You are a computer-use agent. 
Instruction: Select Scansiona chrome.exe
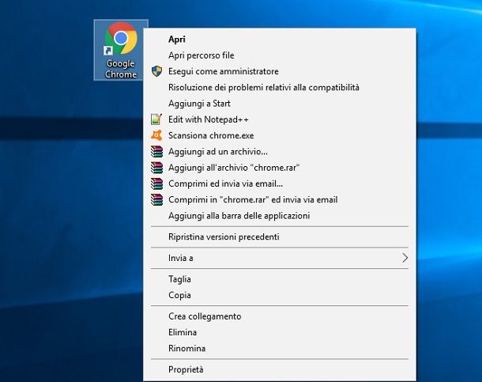(x=280, y=135)
